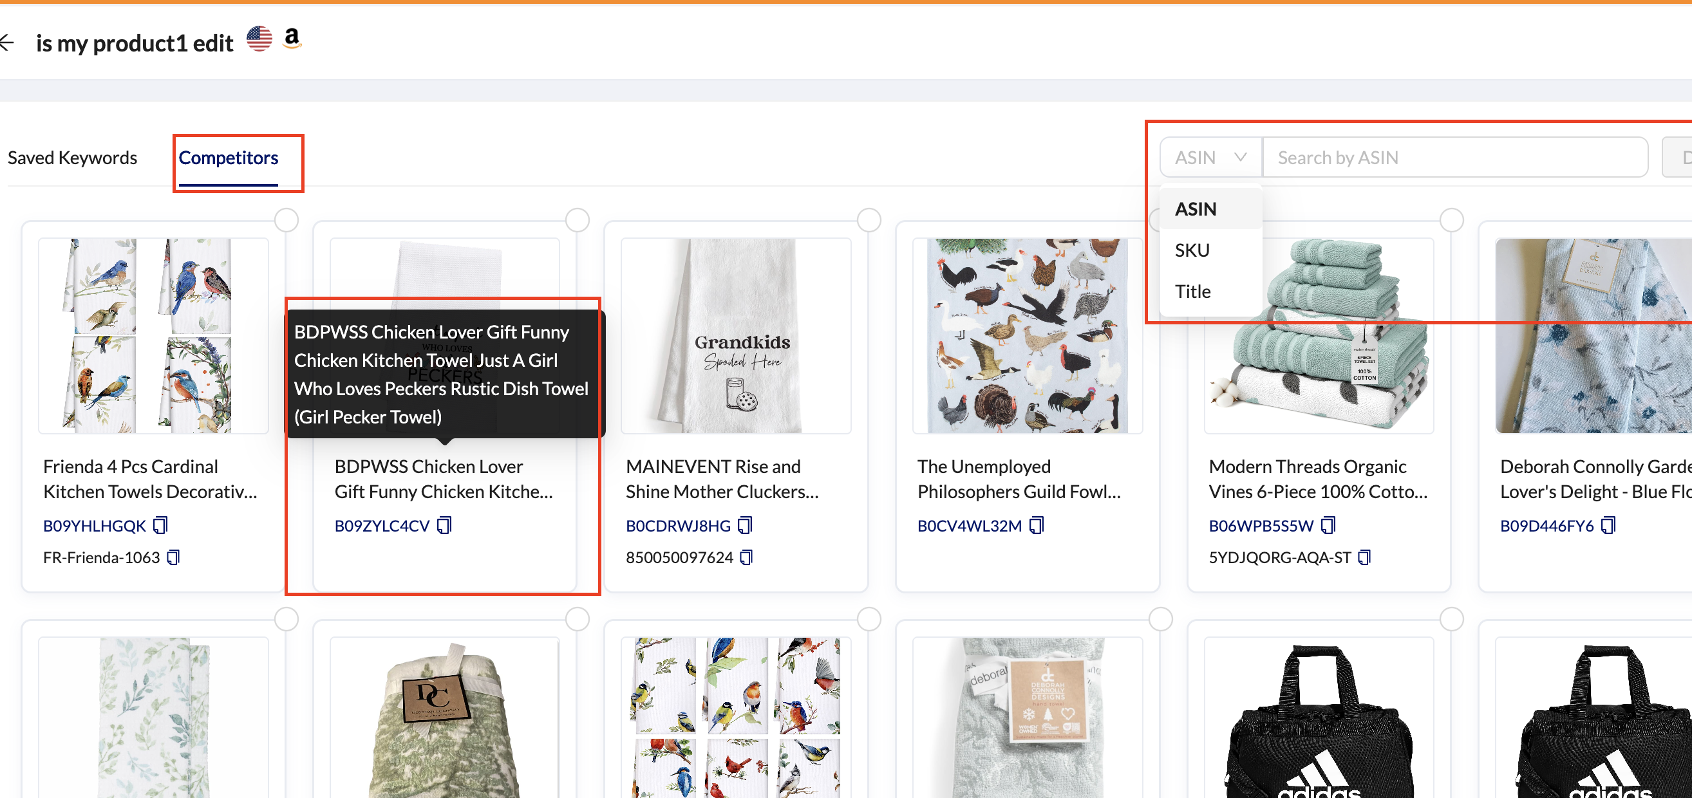Viewport: 1692px width, 798px height.
Task: Copy ASIN B09ZYLC4CV icon
Action: pos(445,525)
